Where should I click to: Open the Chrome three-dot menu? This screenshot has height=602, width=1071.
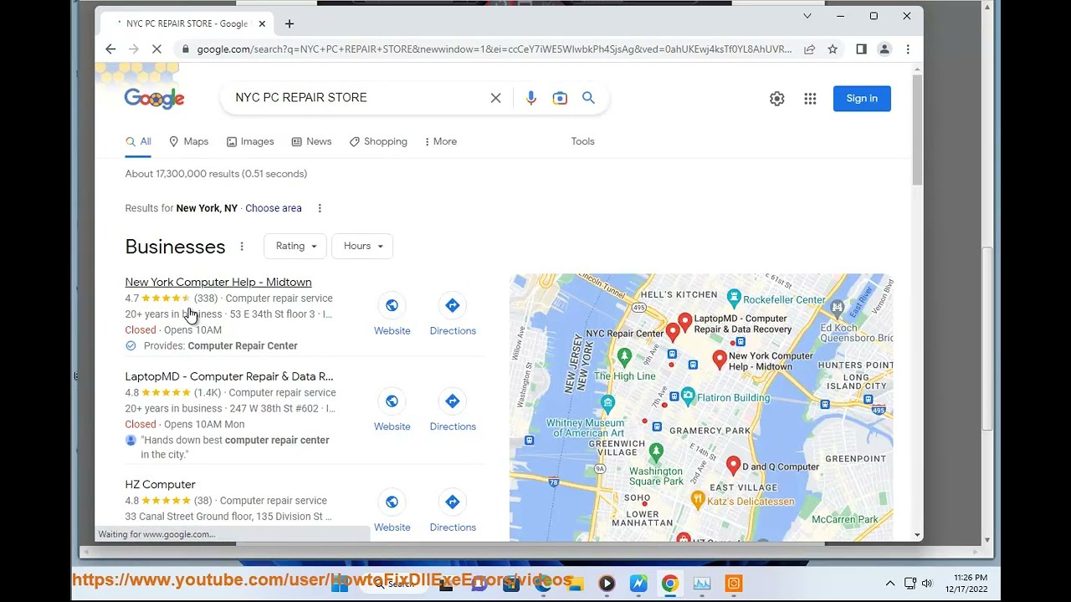tap(908, 49)
